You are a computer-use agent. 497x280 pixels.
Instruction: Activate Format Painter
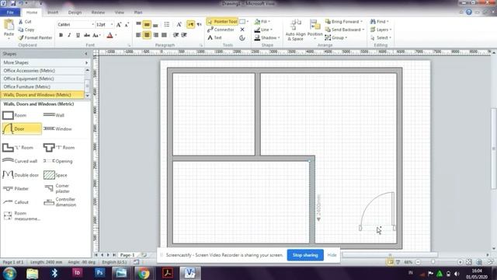[x=35, y=37]
